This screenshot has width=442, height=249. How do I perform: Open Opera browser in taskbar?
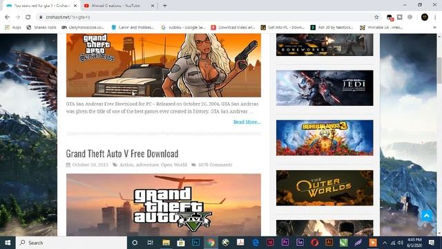point(315,243)
